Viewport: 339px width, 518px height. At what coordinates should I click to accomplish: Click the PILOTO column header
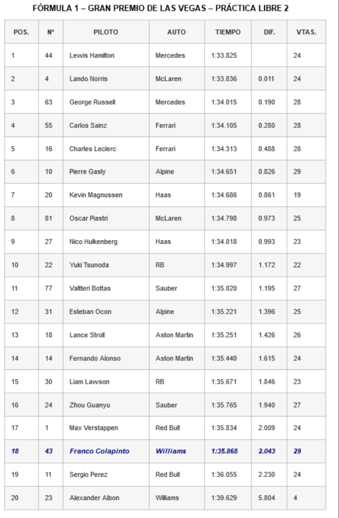click(x=105, y=32)
